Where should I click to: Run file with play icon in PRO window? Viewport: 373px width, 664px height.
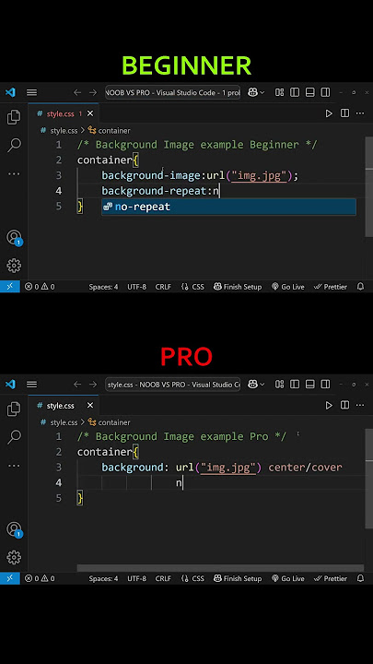pos(329,405)
